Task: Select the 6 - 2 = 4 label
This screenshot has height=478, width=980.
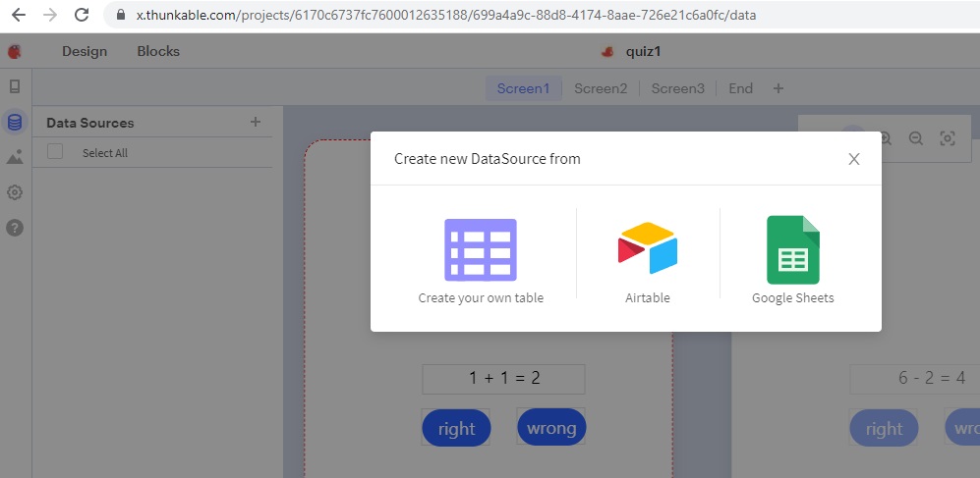Action: click(x=914, y=378)
